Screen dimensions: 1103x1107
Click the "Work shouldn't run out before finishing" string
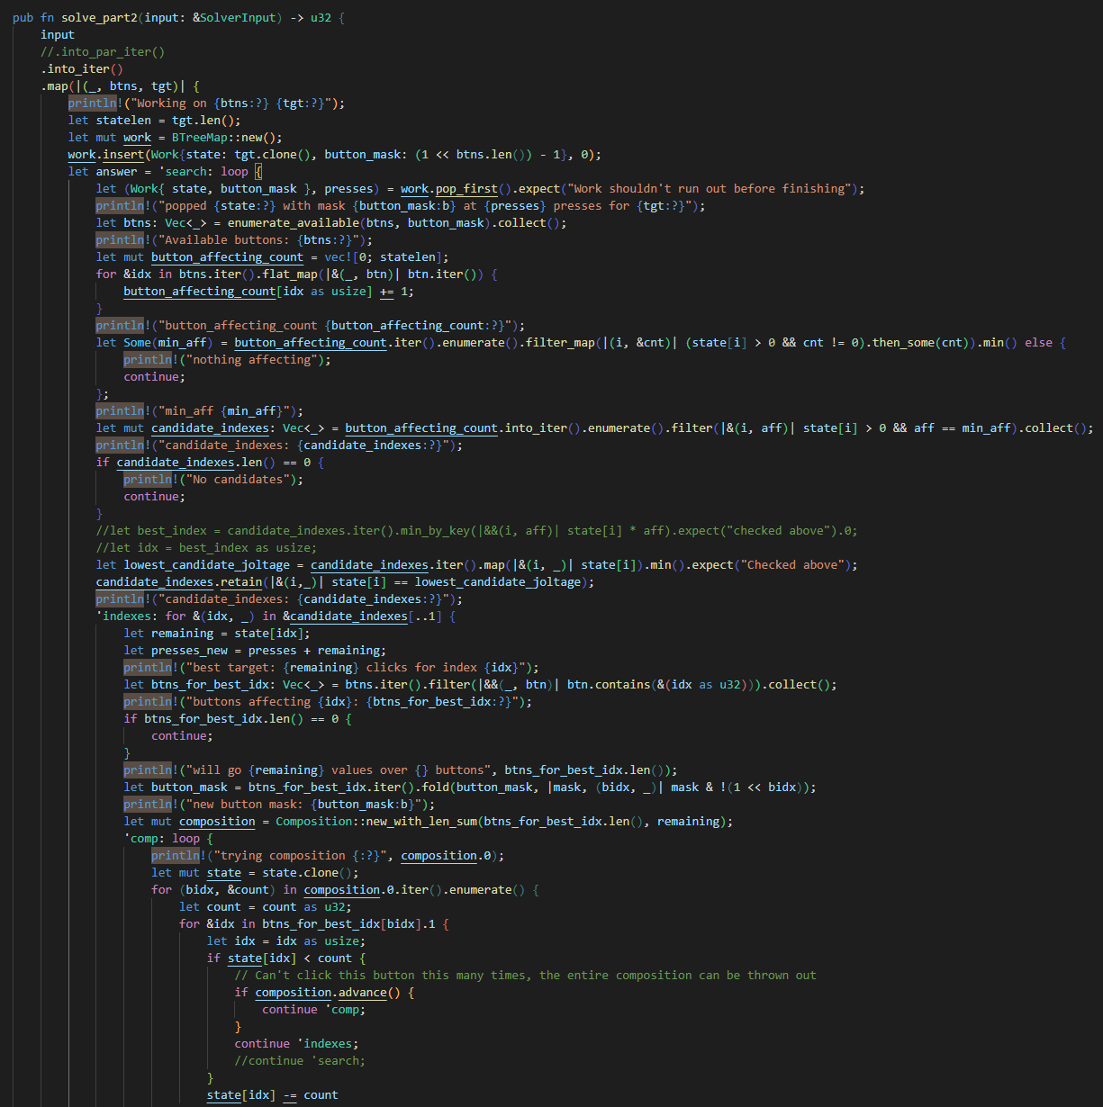(x=710, y=188)
